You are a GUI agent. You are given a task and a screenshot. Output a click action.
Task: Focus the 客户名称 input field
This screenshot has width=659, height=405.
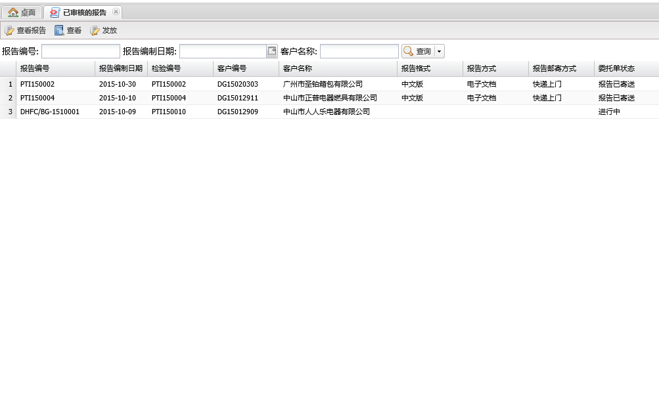tap(359, 51)
